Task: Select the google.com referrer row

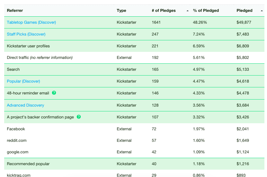Action: [x=134, y=152]
